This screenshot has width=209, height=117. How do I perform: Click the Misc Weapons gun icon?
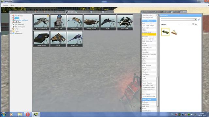pos(13,25)
